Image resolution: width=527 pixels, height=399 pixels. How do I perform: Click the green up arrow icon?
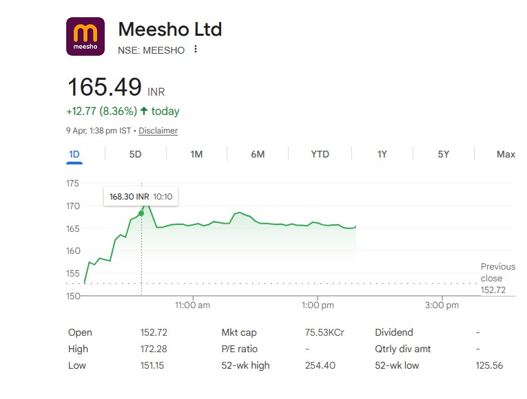click(144, 111)
